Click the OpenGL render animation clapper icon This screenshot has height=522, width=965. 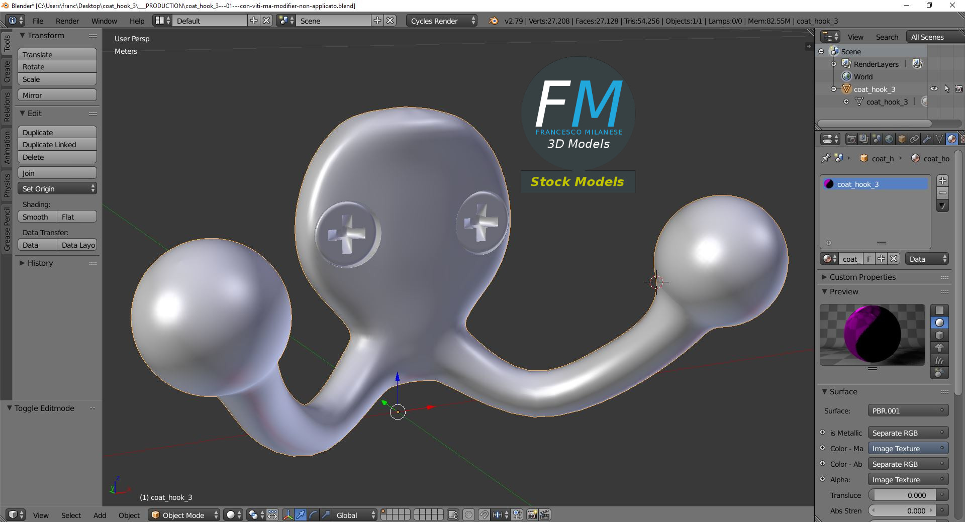pyautogui.click(x=545, y=515)
